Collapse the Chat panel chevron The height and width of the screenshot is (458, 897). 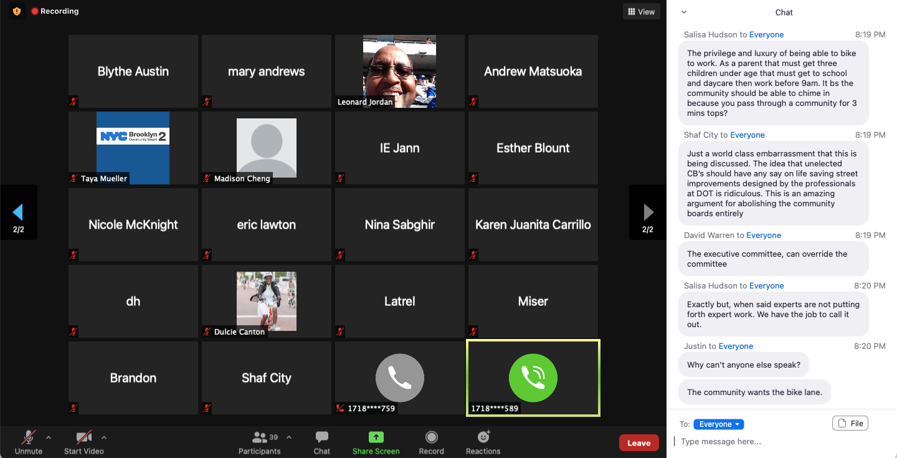684,12
